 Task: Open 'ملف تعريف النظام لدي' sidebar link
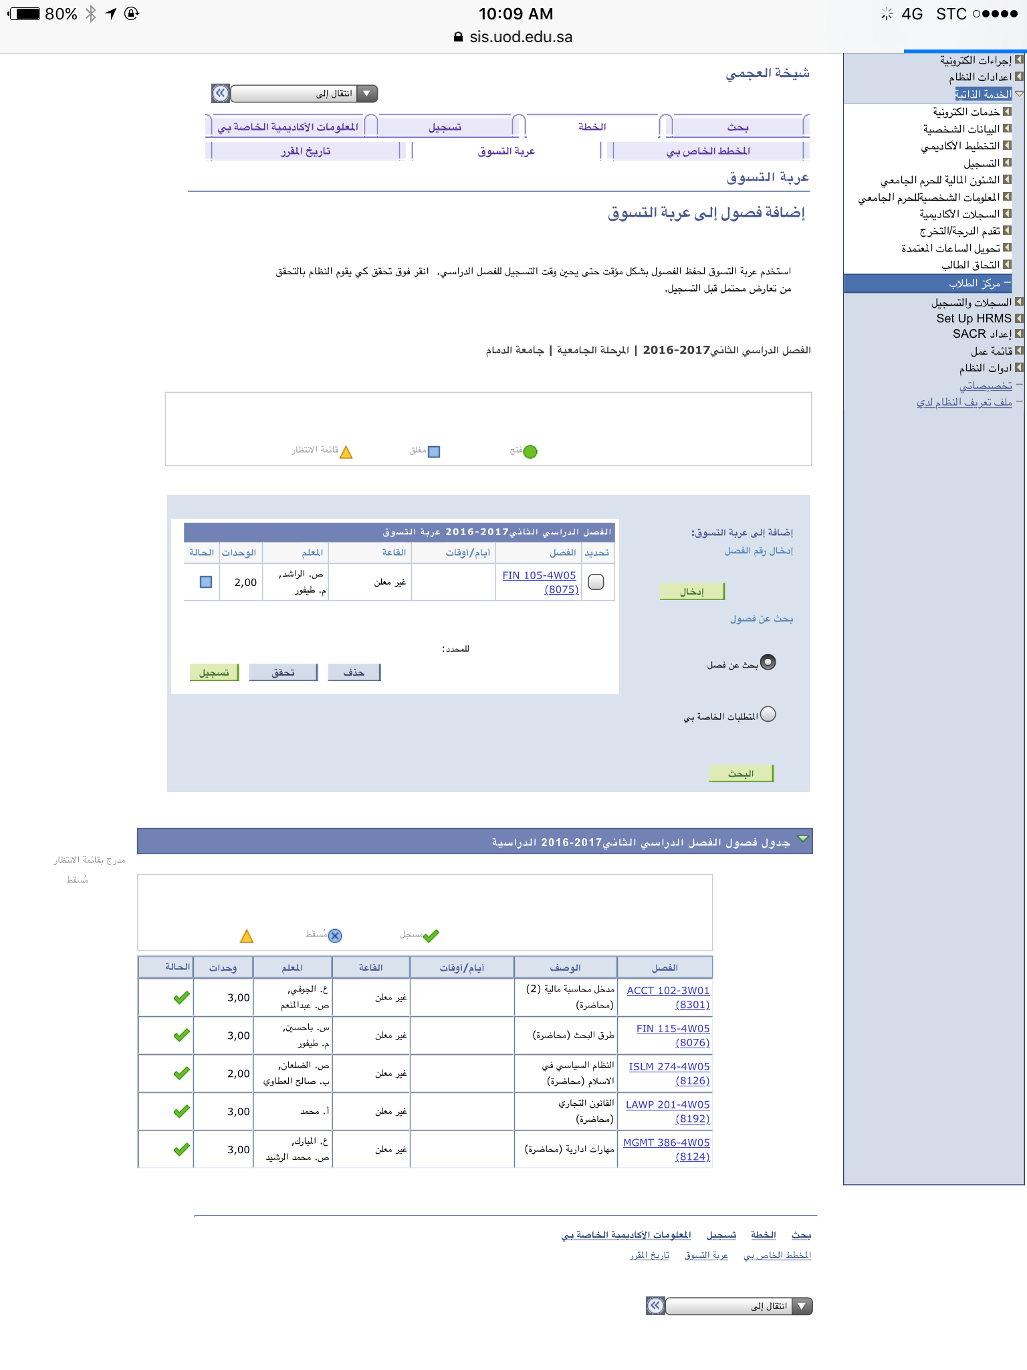point(964,402)
